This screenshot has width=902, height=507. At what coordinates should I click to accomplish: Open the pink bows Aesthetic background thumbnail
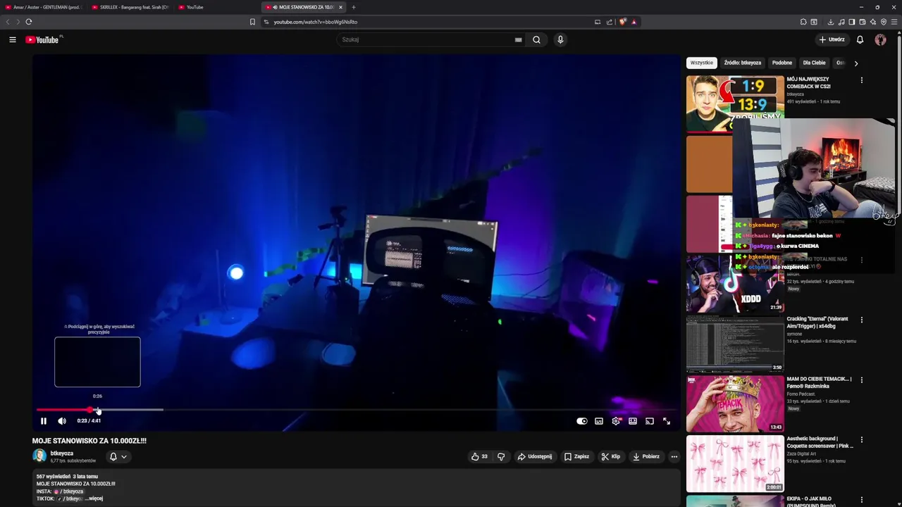(735, 463)
